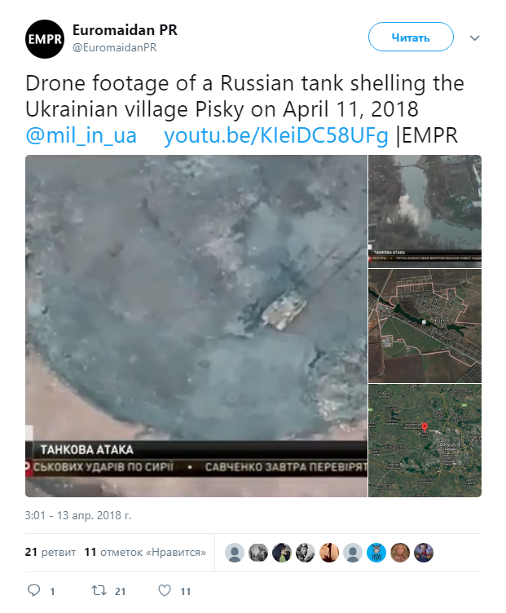Open the blue robot liker avatar
506x613 pixels.
coord(376,553)
